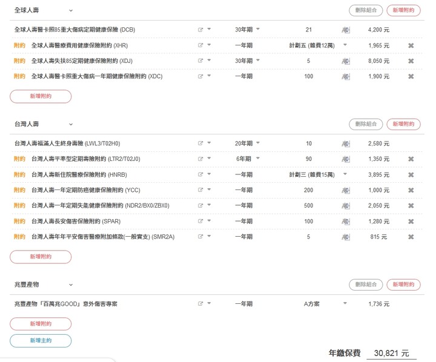Edit the YCC quantity field showing 200

click(309, 190)
